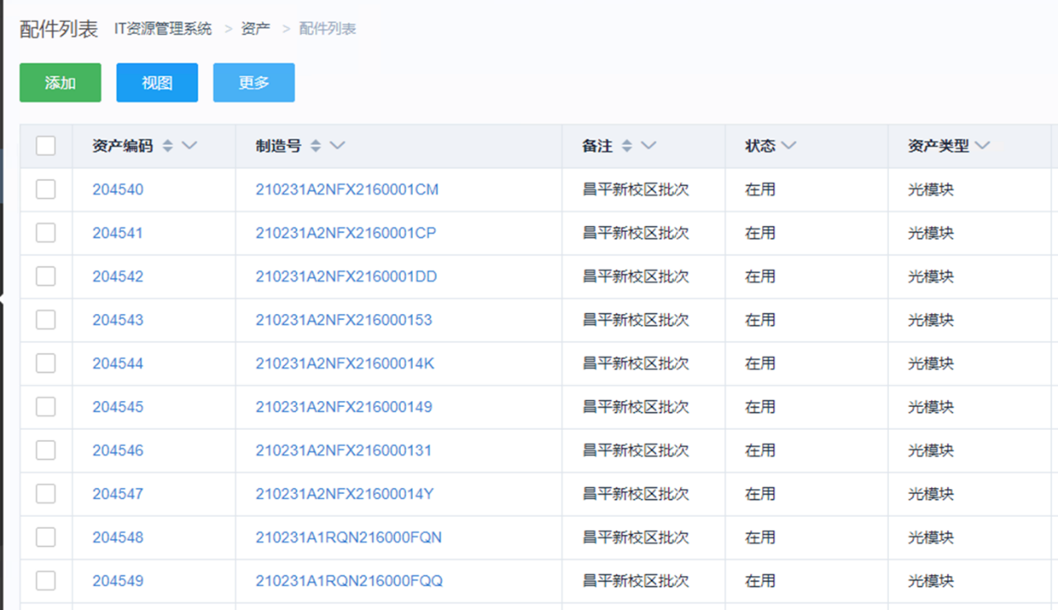Click 光模块 type in row 204542
This screenshot has width=1058, height=610.
pos(931,276)
